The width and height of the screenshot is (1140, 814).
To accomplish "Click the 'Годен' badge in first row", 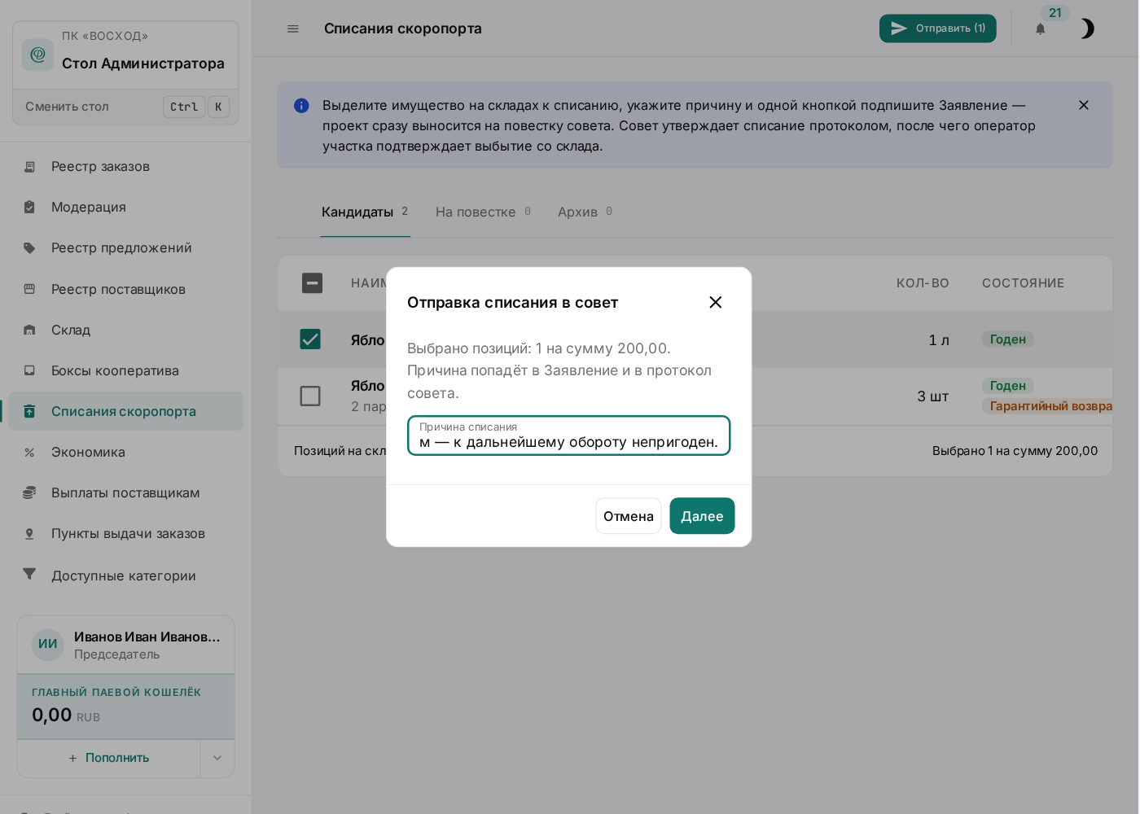I will pyautogui.click(x=1008, y=339).
